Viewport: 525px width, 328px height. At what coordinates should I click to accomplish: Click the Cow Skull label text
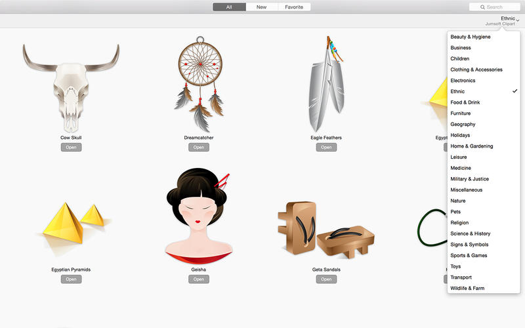[71, 138]
